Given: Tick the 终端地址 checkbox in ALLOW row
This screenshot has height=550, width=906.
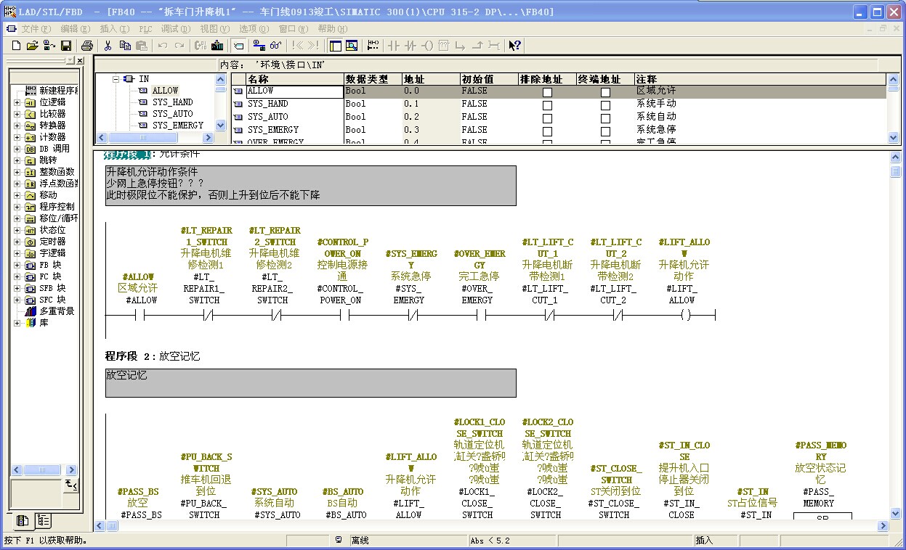Looking at the screenshot, I should click(x=605, y=92).
